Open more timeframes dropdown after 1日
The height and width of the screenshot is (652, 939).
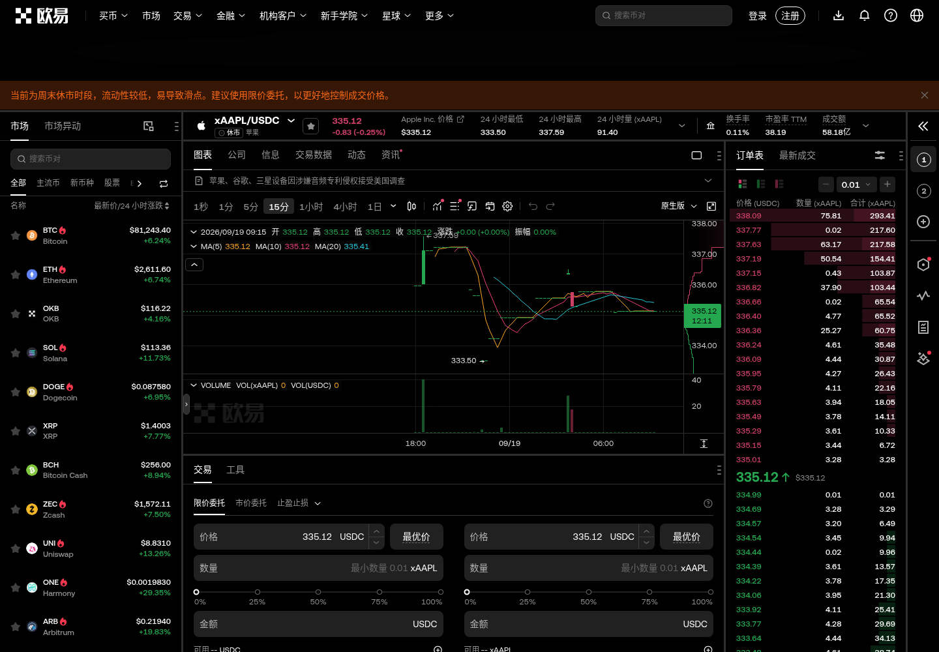[393, 206]
